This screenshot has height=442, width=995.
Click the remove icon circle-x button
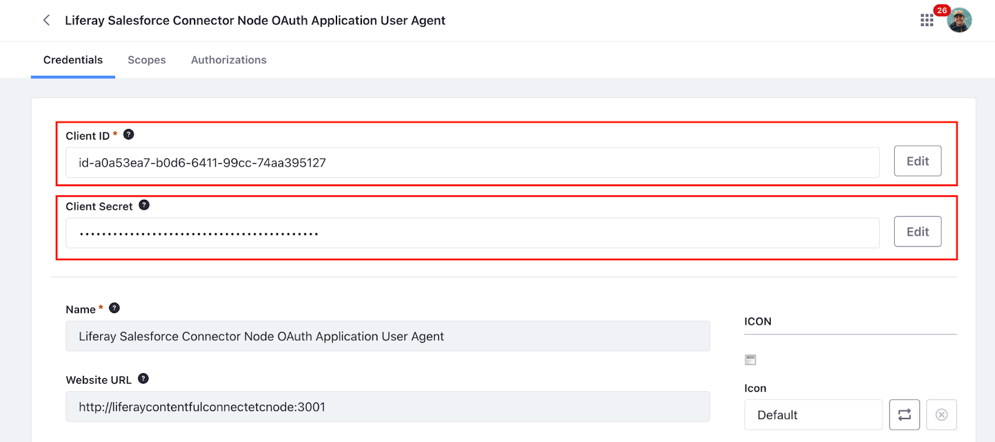tap(942, 415)
